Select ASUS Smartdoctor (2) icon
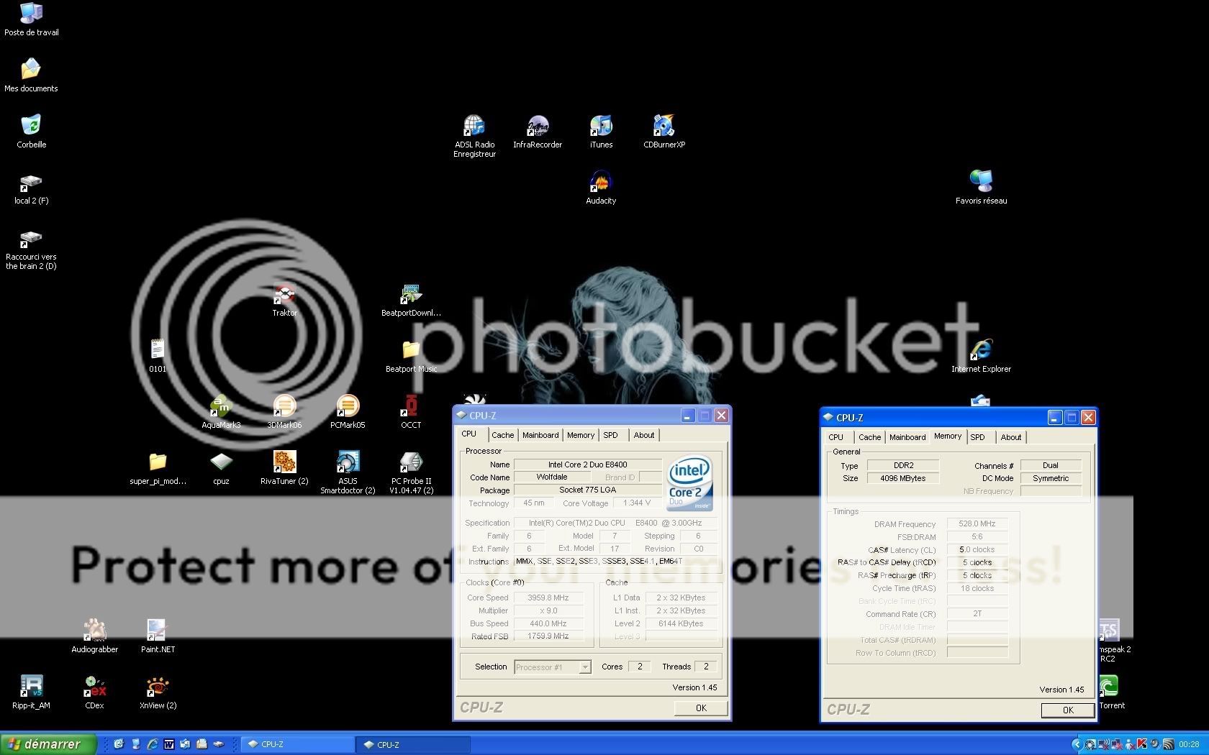Image resolution: width=1209 pixels, height=755 pixels. [348, 472]
